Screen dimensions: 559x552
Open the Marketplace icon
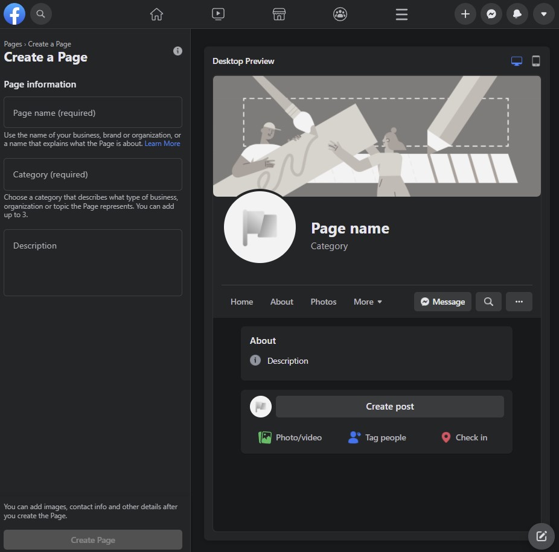(x=279, y=14)
